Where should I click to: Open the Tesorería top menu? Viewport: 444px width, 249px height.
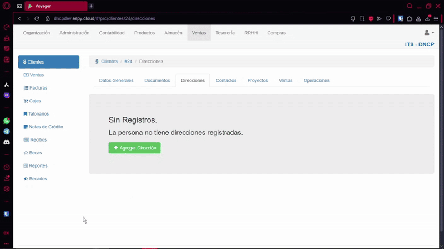coord(225,33)
